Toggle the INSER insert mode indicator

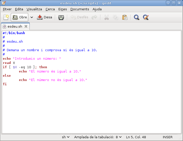168,137
